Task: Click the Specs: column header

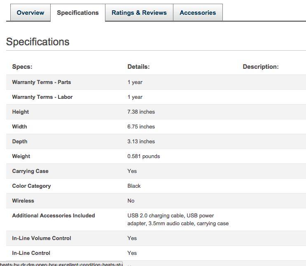Action: click(x=22, y=67)
